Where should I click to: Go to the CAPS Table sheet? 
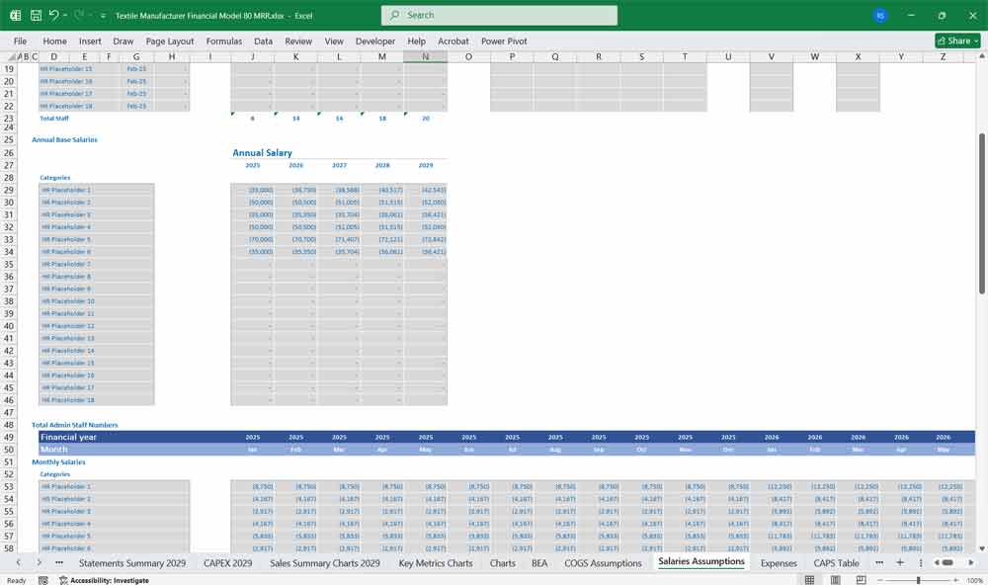(836, 562)
